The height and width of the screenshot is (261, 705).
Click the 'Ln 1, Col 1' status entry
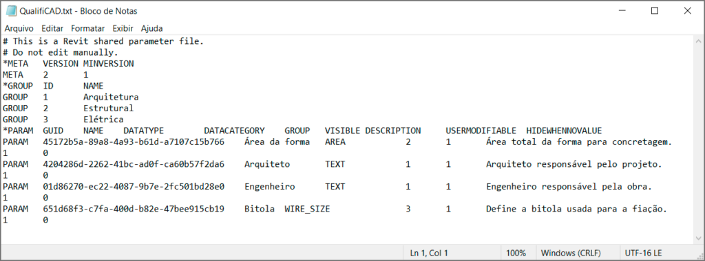(x=429, y=253)
